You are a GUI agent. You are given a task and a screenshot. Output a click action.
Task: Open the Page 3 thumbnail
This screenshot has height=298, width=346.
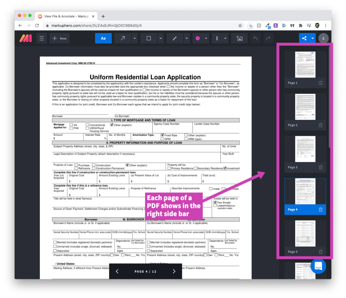pos(305,149)
